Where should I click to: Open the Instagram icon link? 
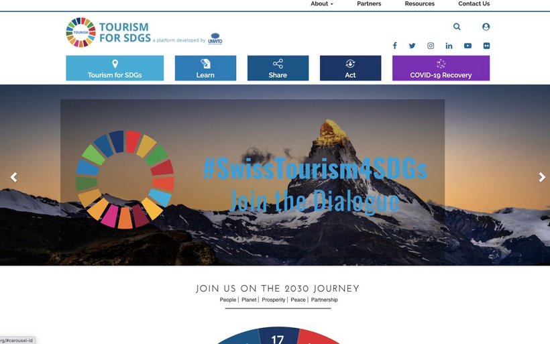pos(431,46)
